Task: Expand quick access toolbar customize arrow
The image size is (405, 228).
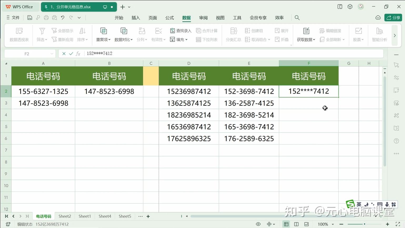Action: [79, 18]
